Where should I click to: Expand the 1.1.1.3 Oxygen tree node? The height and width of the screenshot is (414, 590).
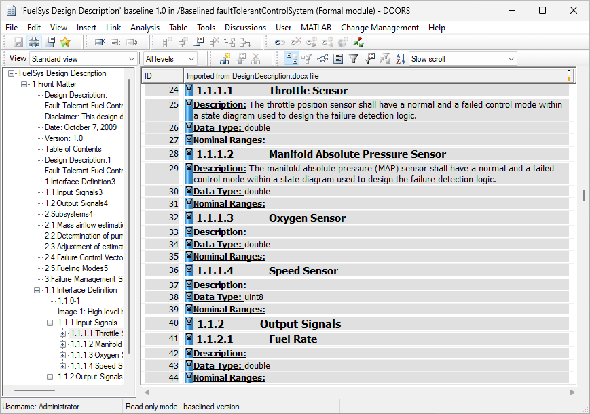click(63, 356)
